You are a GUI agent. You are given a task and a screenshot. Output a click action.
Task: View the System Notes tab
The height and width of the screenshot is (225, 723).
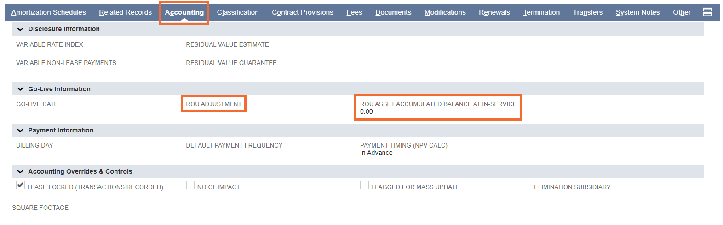point(637,12)
